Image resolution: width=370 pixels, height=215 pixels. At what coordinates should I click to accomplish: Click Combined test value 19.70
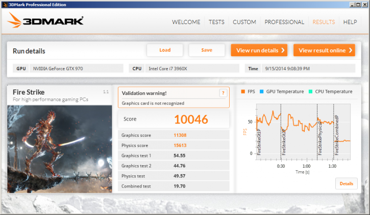point(179,186)
